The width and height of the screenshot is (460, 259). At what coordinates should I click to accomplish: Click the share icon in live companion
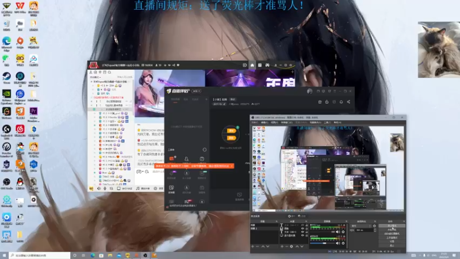click(x=348, y=102)
